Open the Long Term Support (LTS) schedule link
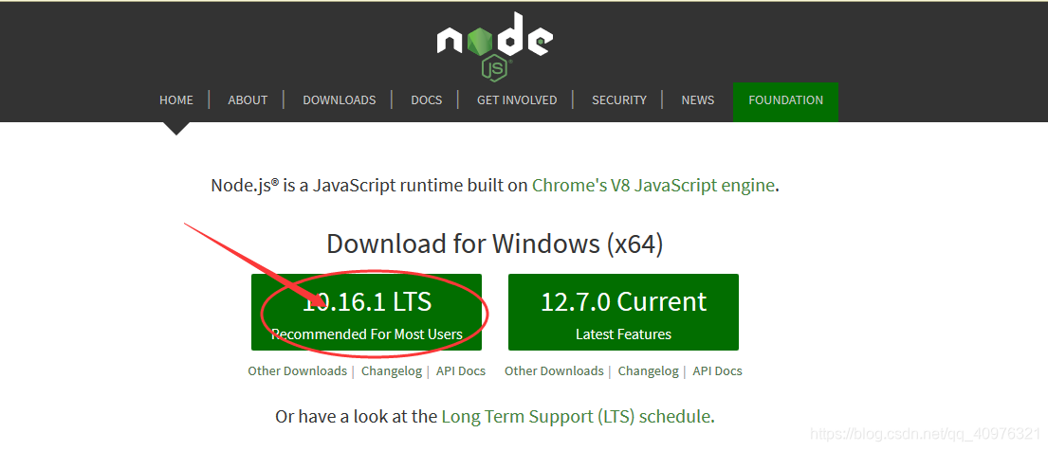The height and width of the screenshot is (451, 1048). 576,417
